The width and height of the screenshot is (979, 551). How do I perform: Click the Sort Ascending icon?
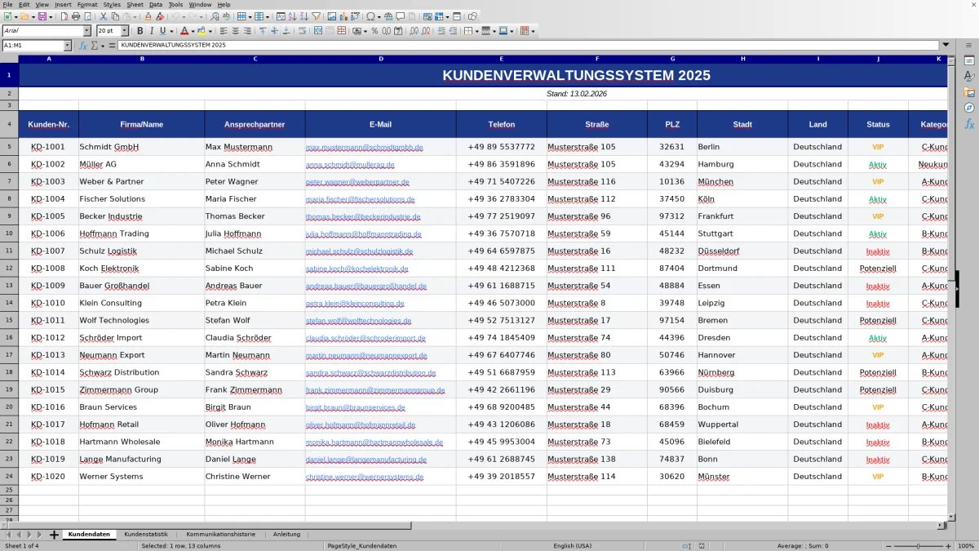294,16
